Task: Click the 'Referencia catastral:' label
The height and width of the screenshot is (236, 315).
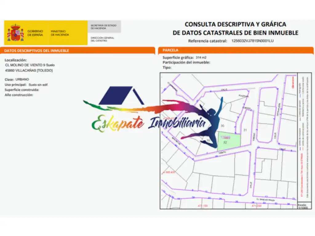Action: point(208,41)
